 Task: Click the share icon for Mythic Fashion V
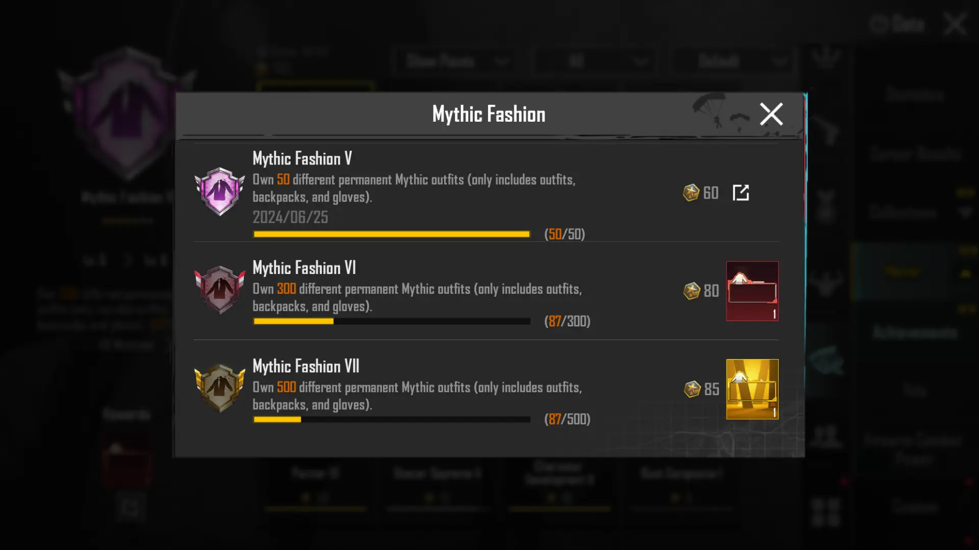click(x=741, y=193)
